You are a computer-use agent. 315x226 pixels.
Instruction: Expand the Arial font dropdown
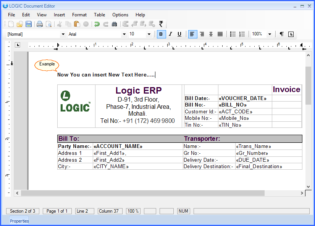click(x=124, y=34)
